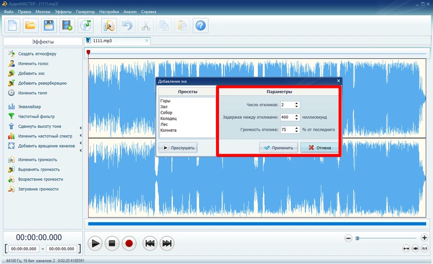Image resolution: width=433 pixels, height=264 pixels.
Task: Open help with the question mark icon
Action: pyautogui.click(x=200, y=25)
